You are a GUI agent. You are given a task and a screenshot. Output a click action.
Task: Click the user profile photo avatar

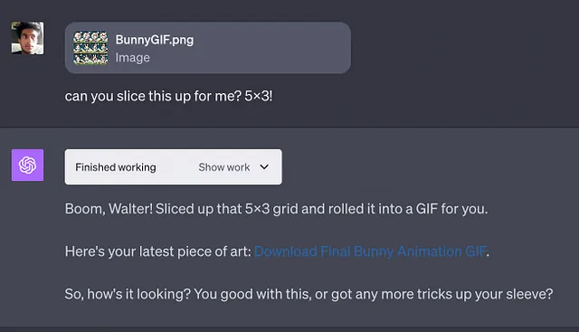pos(27,38)
